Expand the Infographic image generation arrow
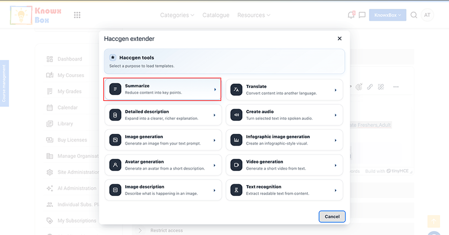The width and height of the screenshot is (449, 235). 335,140
